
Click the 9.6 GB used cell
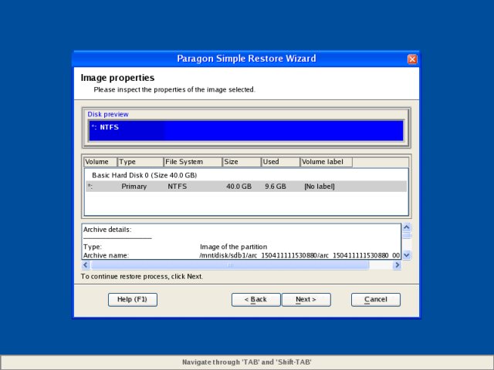coord(276,187)
